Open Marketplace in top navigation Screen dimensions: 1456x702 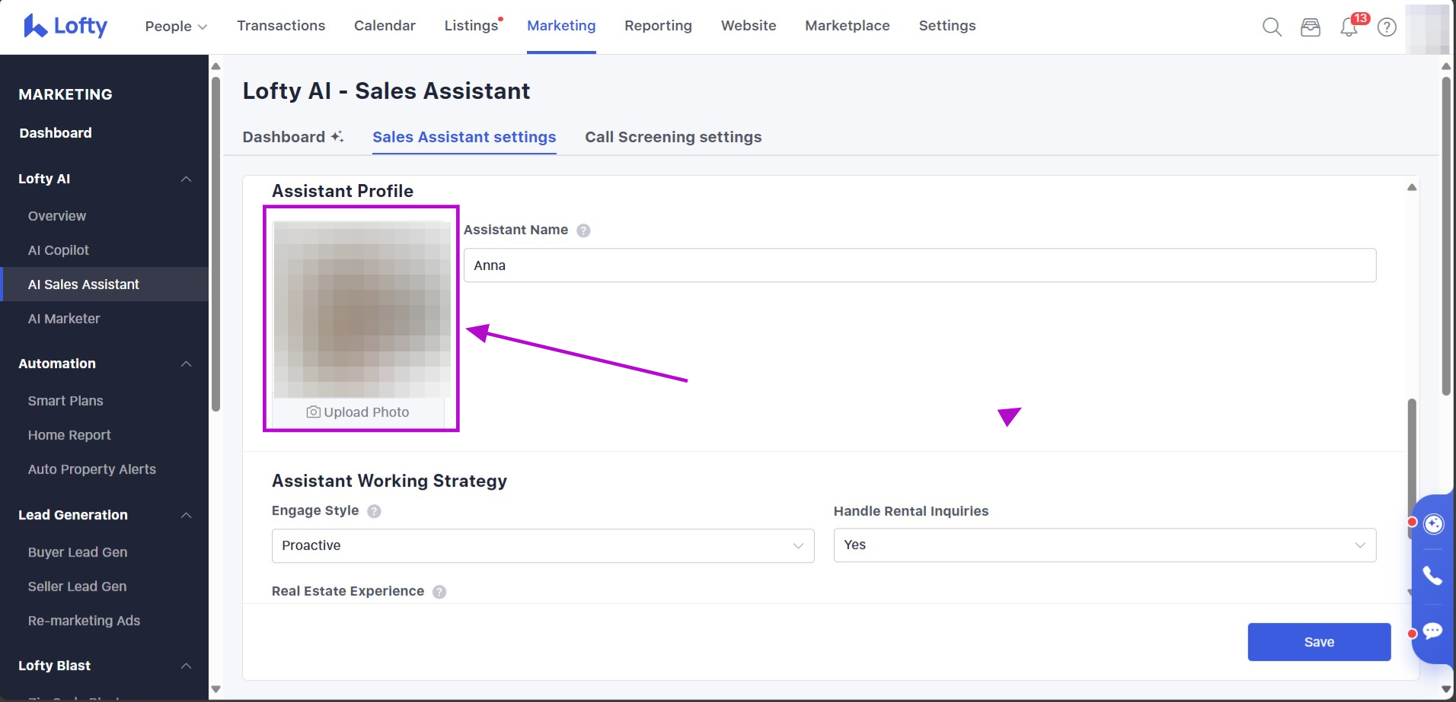pos(848,26)
